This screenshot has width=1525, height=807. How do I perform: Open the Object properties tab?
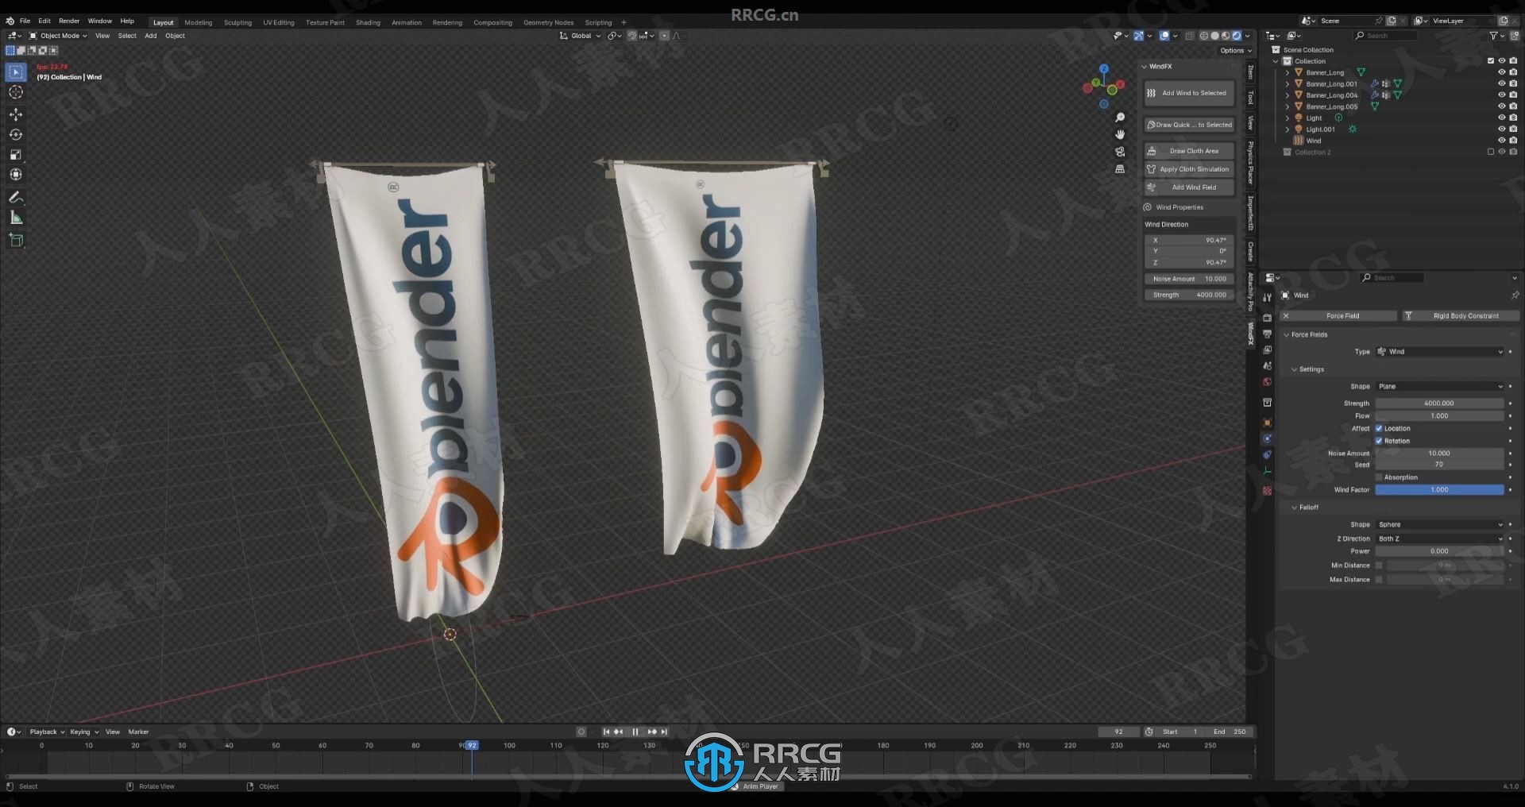click(1268, 423)
